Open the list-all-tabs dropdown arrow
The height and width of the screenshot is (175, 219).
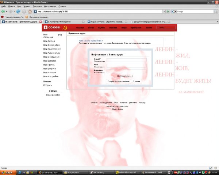click(217, 22)
